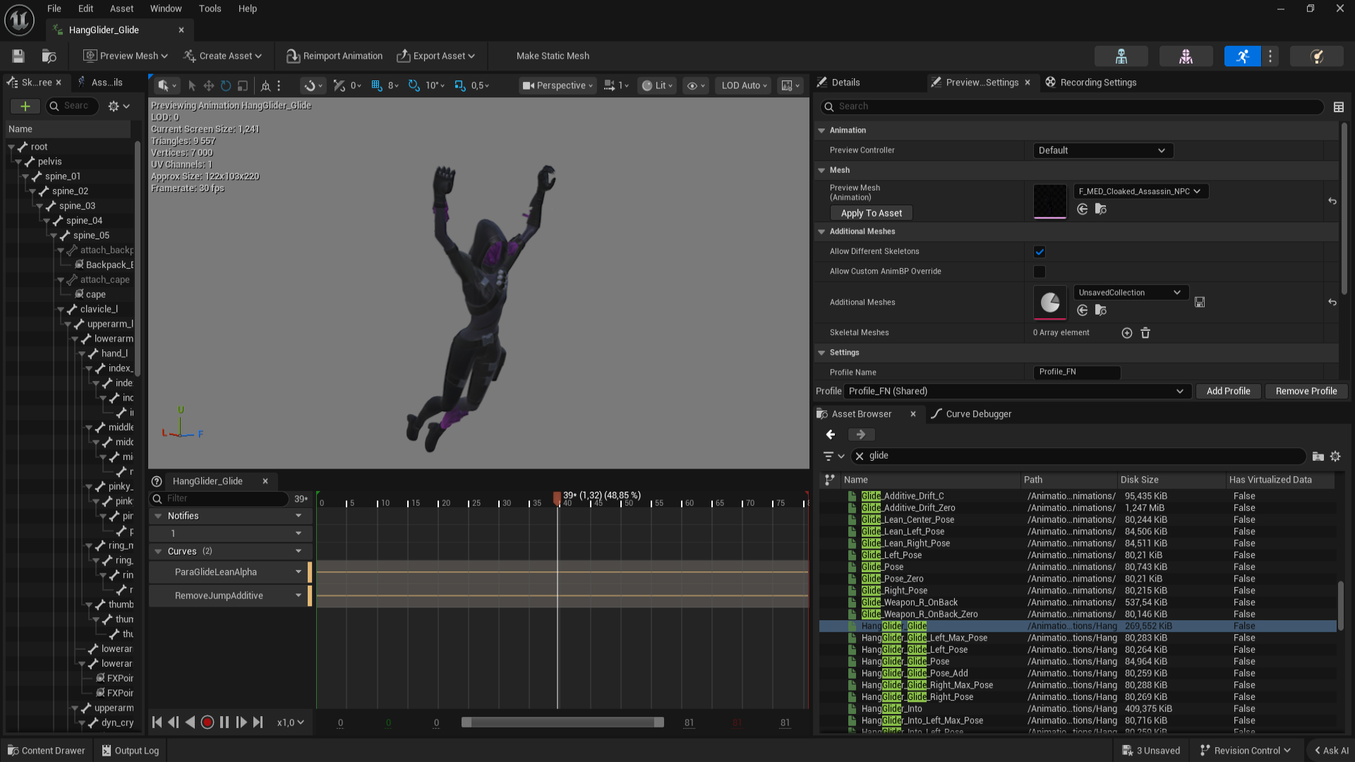Open the Preview Controller dropdown
Image resolution: width=1355 pixels, height=762 pixels.
pyautogui.click(x=1102, y=150)
